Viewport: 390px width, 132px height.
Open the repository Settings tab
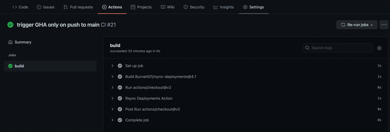pyautogui.click(x=253, y=7)
